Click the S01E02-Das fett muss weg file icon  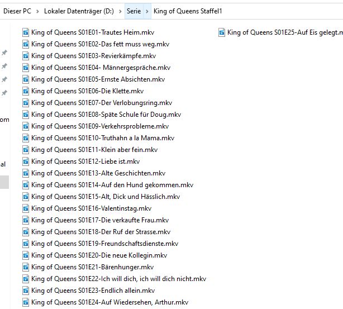pos(26,44)
